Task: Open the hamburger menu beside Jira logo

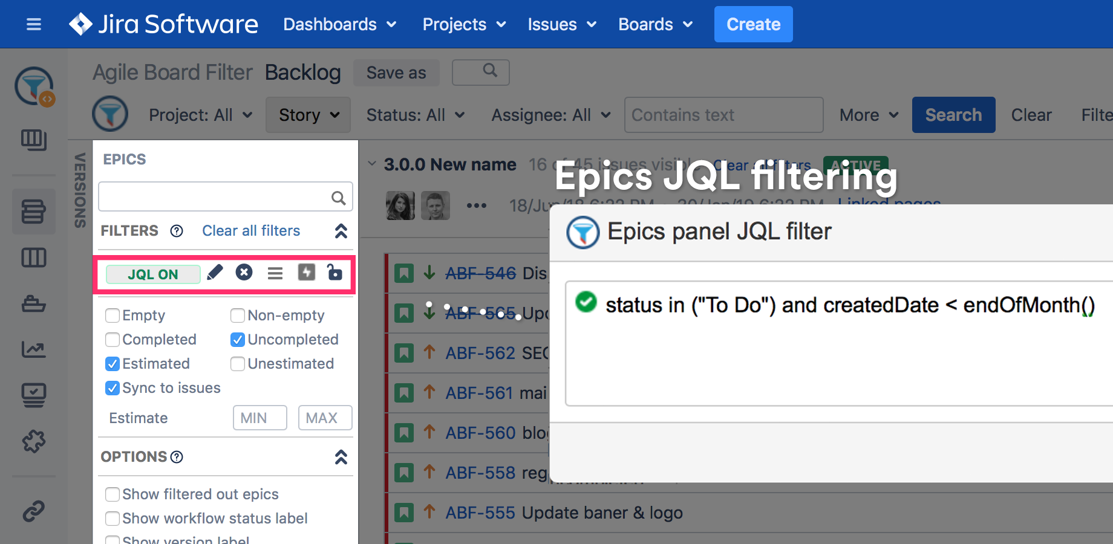Action: (33, 24)
